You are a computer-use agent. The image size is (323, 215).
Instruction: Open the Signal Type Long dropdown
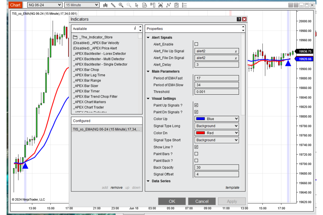pos(217,126)
